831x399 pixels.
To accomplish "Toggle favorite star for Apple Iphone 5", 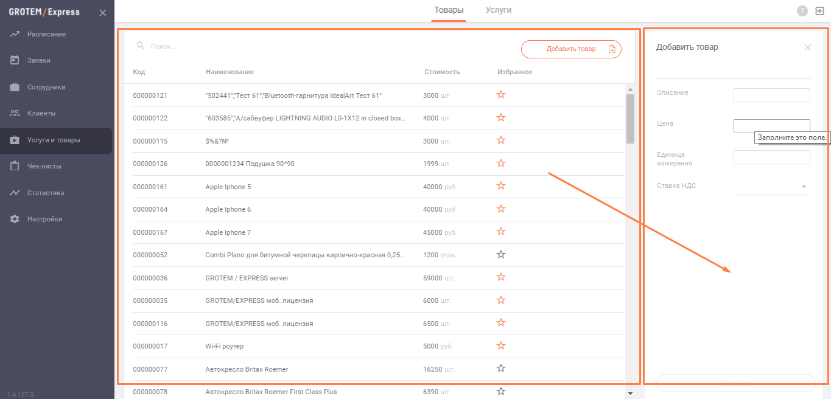I will (501, 186).
